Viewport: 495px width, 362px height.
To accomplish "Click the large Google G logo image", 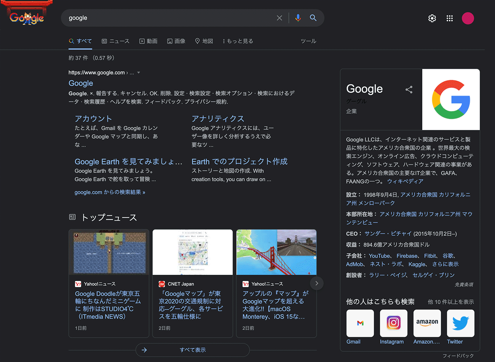I will point(451,99).
